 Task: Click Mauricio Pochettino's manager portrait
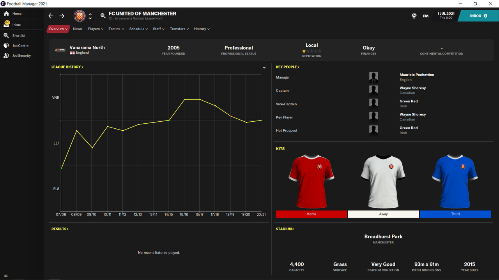pyautogui.click(x=373, y=77)
